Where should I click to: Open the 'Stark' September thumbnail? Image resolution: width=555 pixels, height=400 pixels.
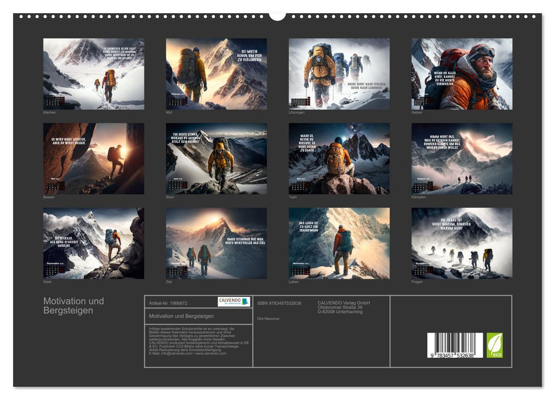(94, 243)
